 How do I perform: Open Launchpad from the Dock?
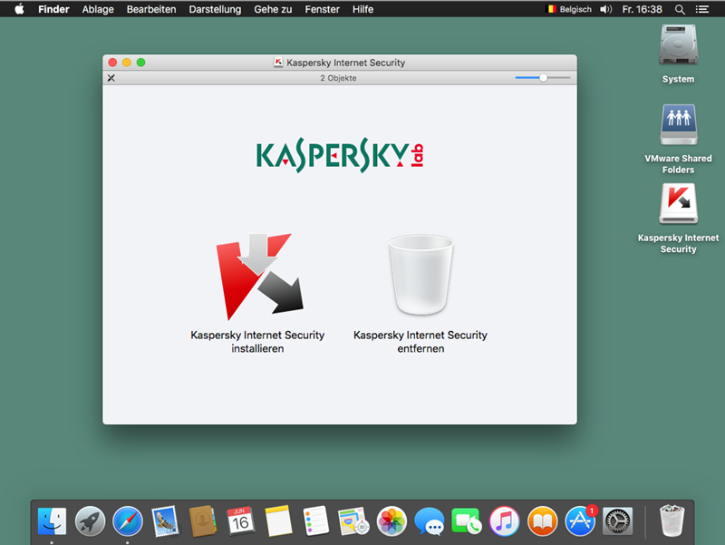click(x=90, y=521)
